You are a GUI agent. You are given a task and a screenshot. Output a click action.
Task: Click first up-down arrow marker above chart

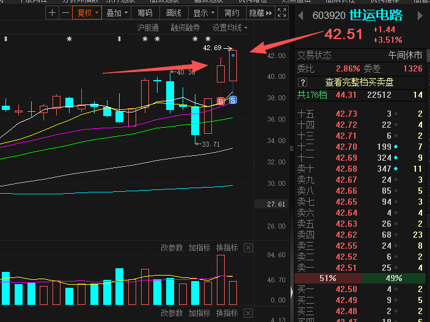(x=5, y=39)
